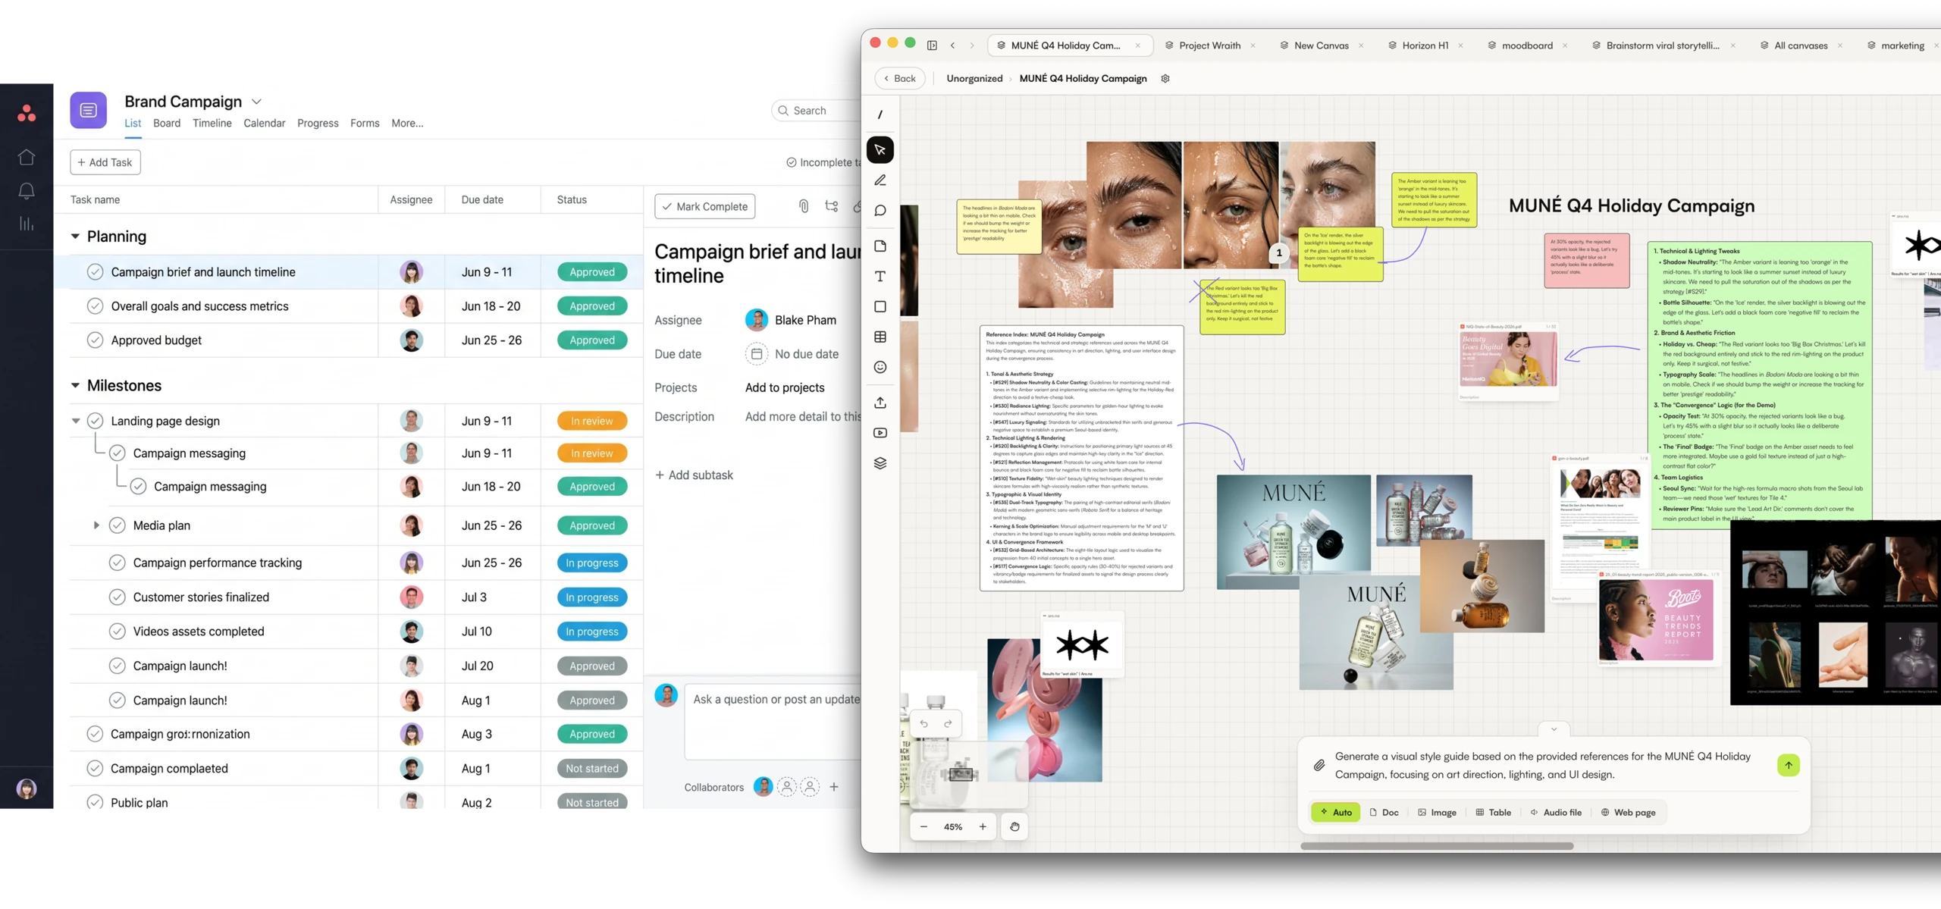Check off Campaign brief and launch timeline
The width and height of the screenshot is (1941, 909).
click(x=95, y=271)
